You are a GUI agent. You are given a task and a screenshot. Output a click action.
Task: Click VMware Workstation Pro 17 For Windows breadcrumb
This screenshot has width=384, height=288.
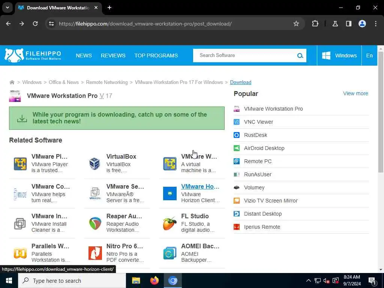[179, 82]
